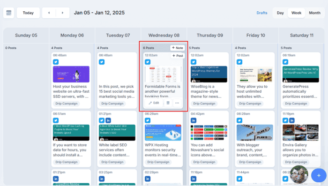This screenshot has height=186, width=328.
Task: Click Twitter icon on Friday 11:44pm post
Action: tap(239, 179)
